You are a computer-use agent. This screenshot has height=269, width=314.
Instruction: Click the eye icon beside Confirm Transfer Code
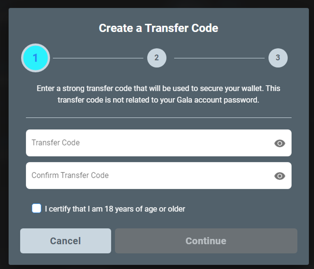coord(280,176)
